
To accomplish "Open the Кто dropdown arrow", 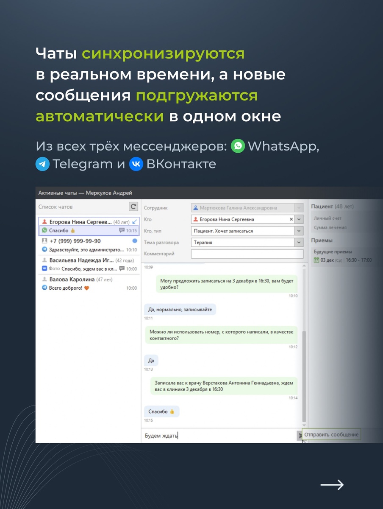I will point(300,219).
